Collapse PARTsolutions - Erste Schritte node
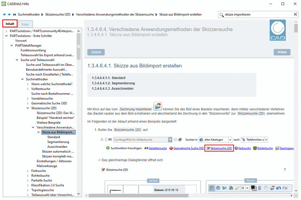Screen dimensions: 301x200 click(6, 36)
